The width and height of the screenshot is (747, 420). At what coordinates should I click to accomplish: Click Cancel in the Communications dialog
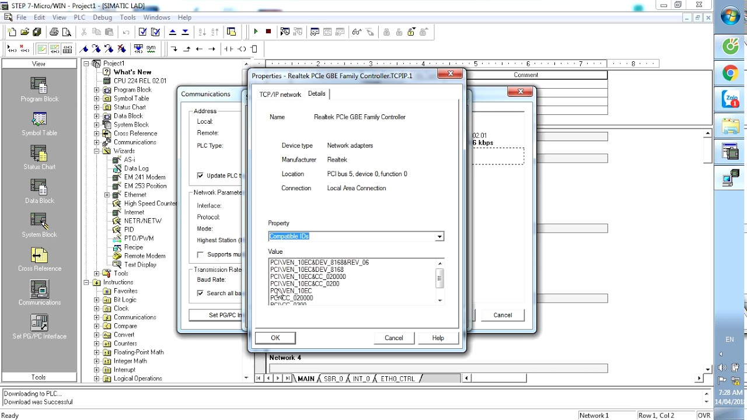502,315
